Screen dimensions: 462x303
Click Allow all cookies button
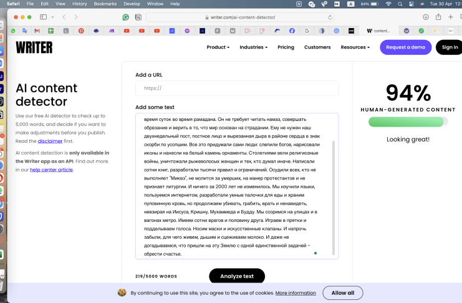click(x=343, y=292)
